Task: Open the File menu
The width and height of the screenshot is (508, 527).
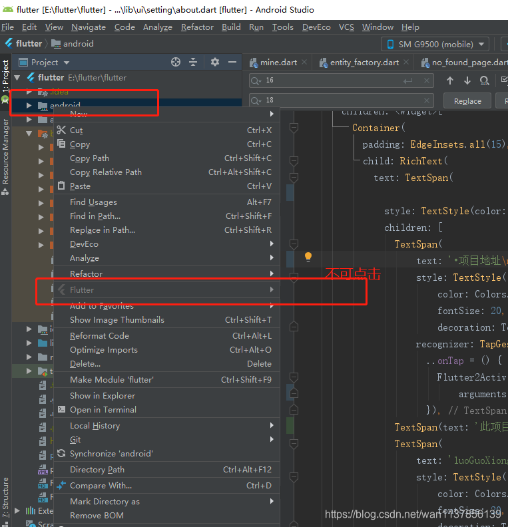Action: (x=7, y=27)
